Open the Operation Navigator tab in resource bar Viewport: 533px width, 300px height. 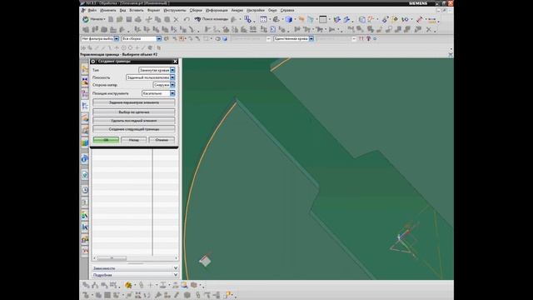pos(85,106)
